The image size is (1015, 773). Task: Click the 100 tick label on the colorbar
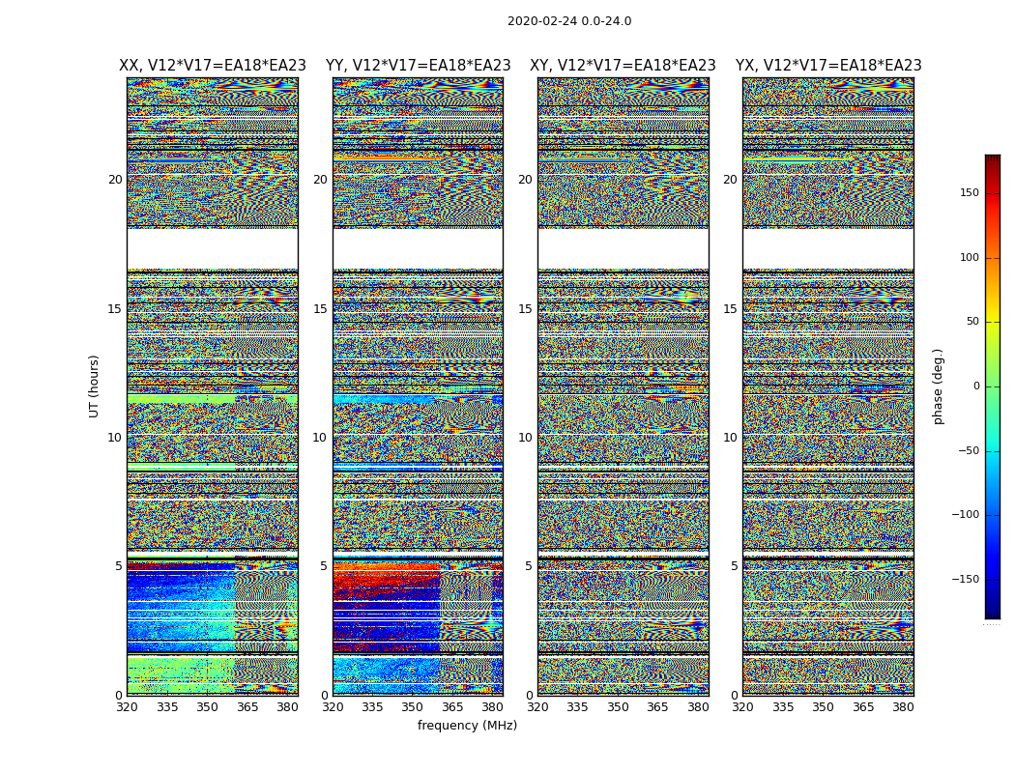point(970,257)
